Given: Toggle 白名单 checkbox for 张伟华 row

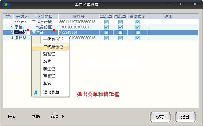Looking at the screenshot, I should [120, 38].
